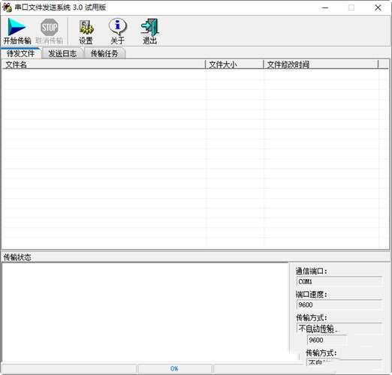This screenshot has width=392, height=375.
Task: Click the 开始传输 start transfer icon
Action: pos(17,31)
